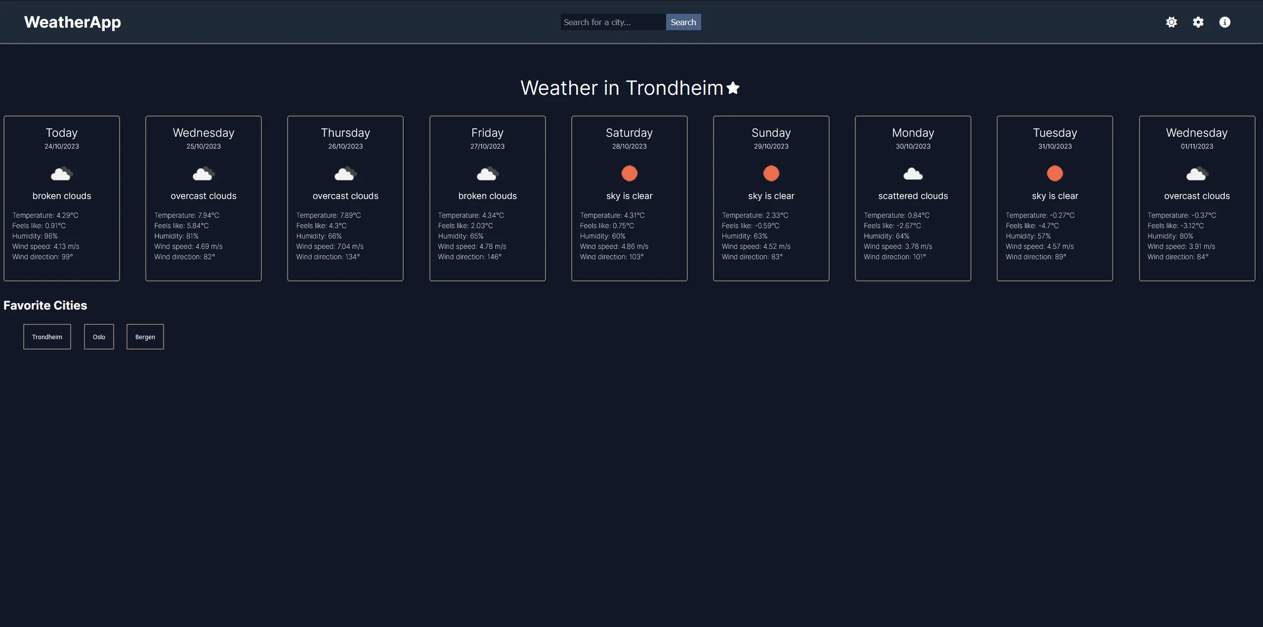Viewport: 1263px width, 627px height.
Task: Open settings via the gear icon
Action: coord(1199,22)
